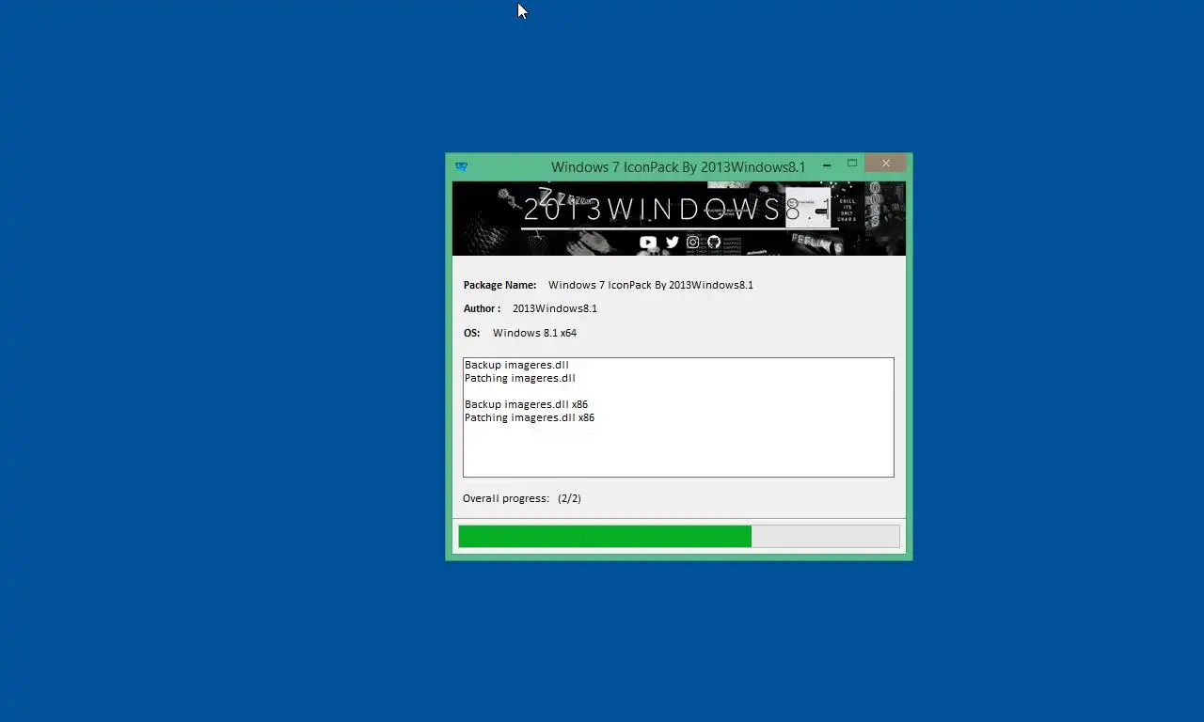Screen dimensions: 1204x722
Task: Click the YouTube icon in the banner
Action: click(x=648, y=243)
